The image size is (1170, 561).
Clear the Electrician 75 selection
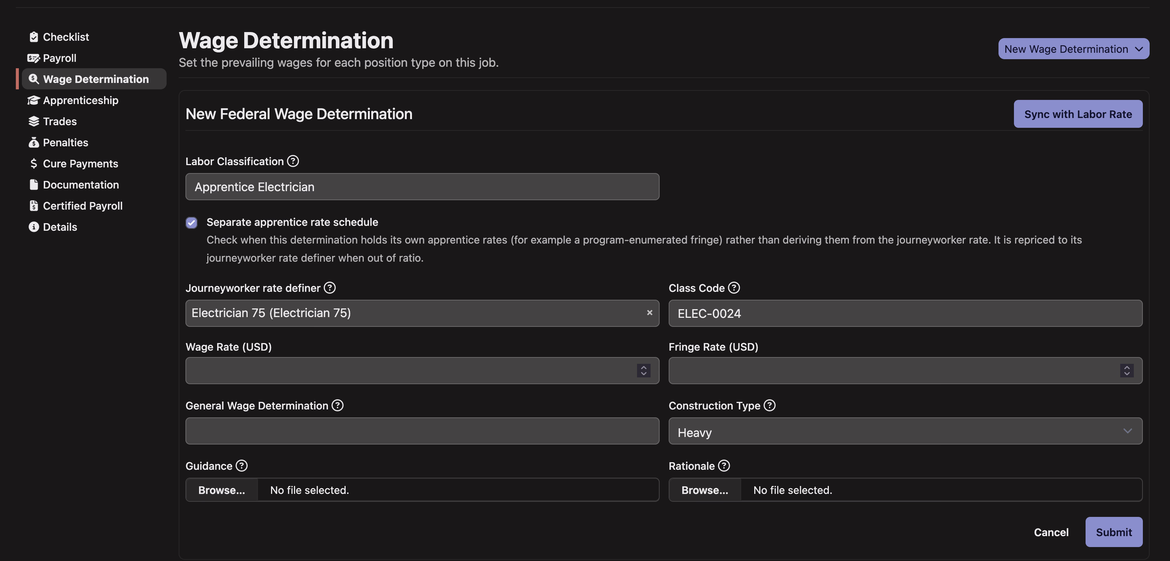point(649,313)
